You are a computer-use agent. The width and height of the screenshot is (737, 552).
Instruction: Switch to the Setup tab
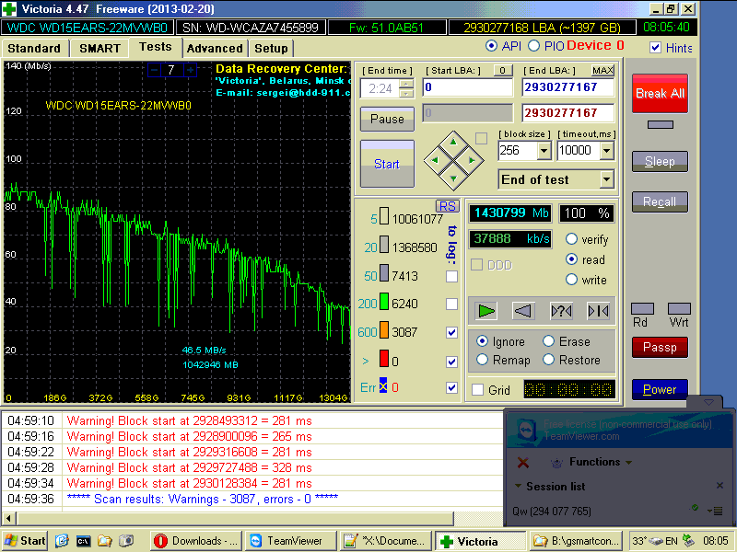click(x=271, y=49)
